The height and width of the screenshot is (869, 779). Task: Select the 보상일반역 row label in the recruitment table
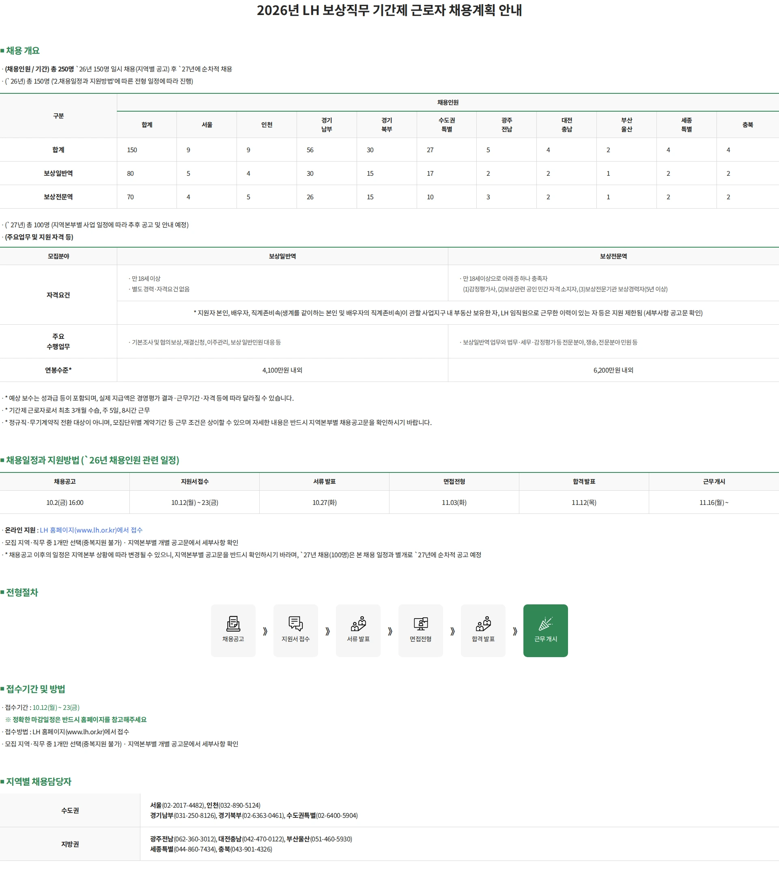coord(58,173)
